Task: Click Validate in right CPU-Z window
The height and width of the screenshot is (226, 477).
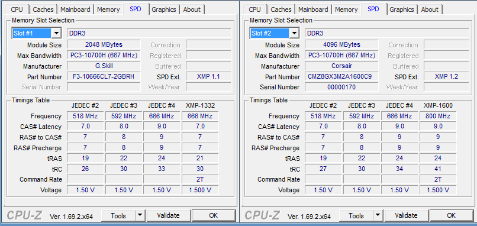Action: (x=406, y=216)
